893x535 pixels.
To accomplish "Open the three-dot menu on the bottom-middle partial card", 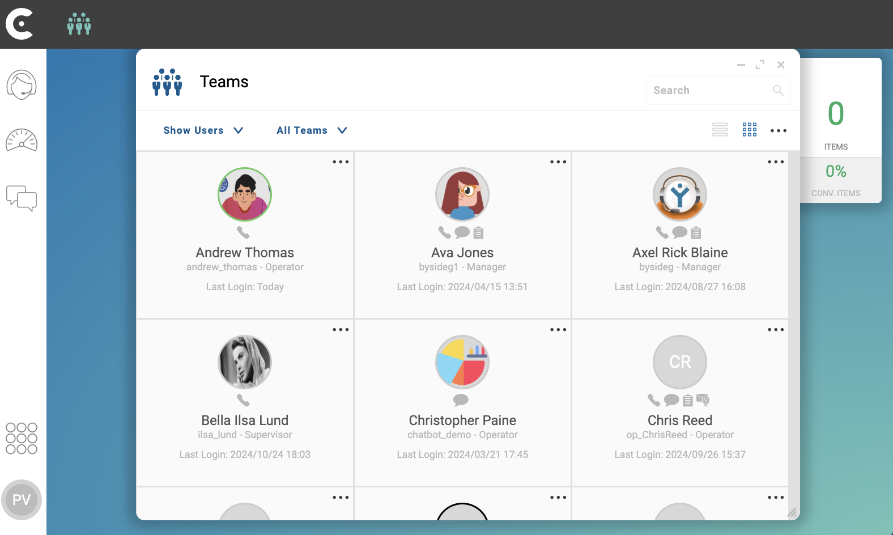I will click(x=558, y=498).
